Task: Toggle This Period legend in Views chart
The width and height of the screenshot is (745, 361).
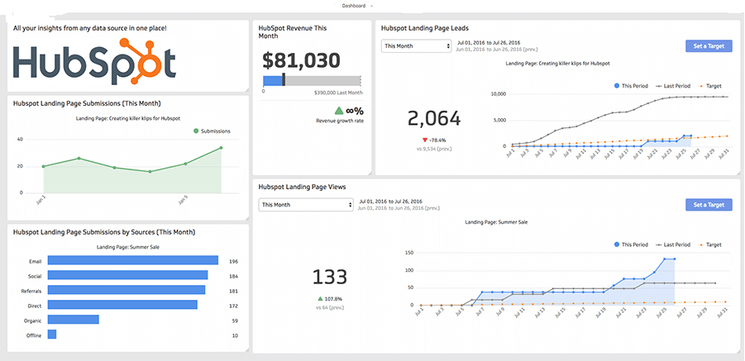Action: click(x=631, y=245)
